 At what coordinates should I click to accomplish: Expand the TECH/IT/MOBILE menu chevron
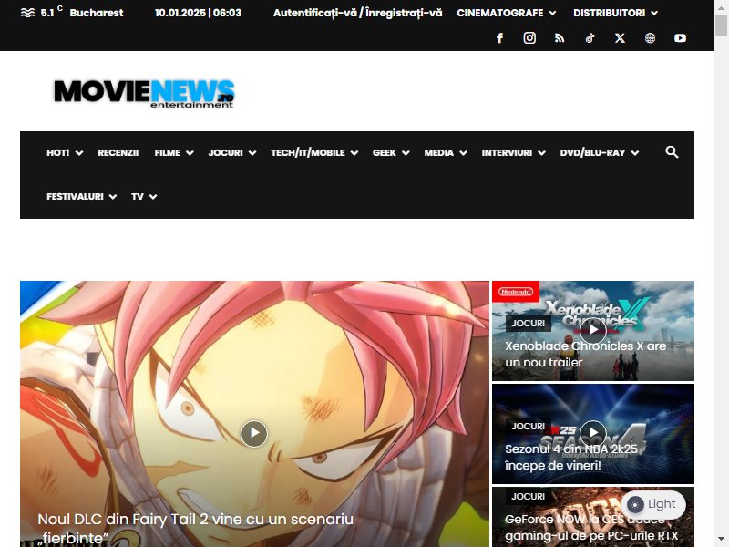354,153
